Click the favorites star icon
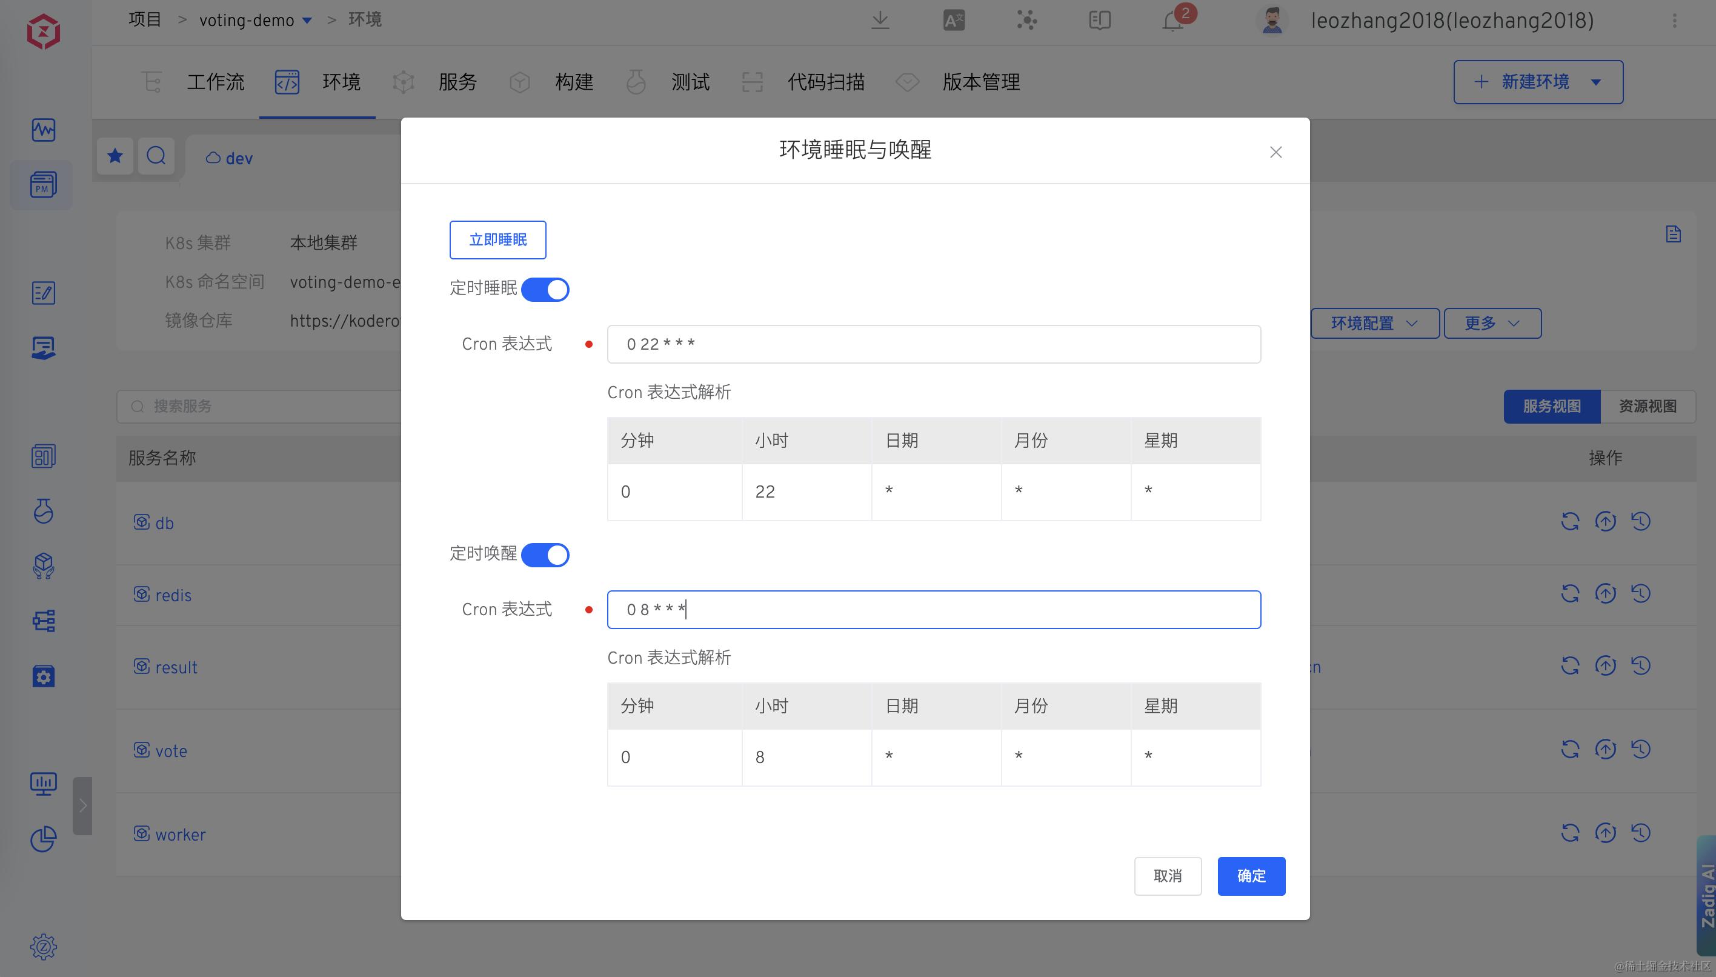1716x977 pixels. click(x=115, y=156)
